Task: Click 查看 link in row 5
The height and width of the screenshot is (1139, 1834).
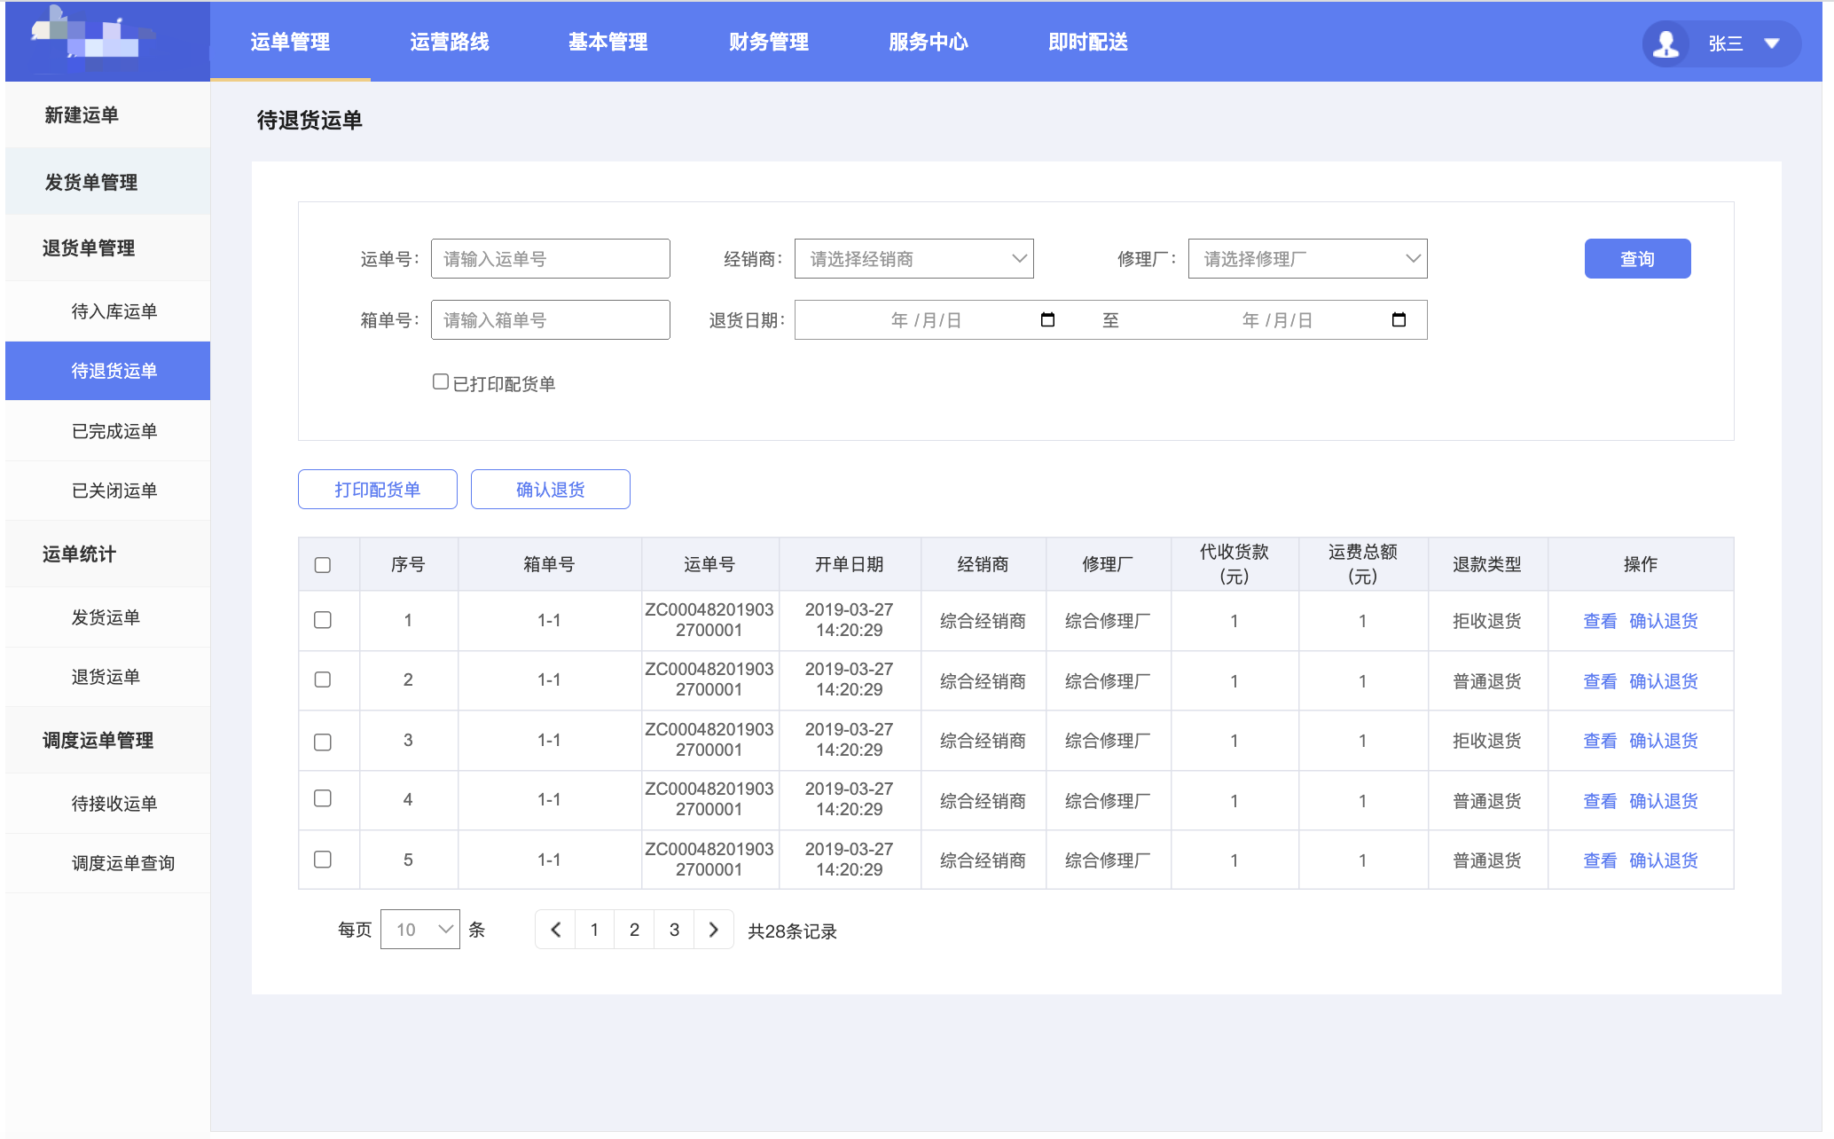Action: tap(1600, 860)
